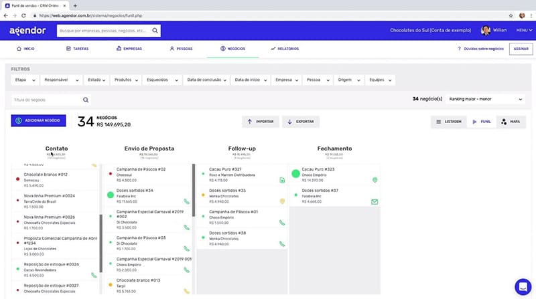The width and height of the screenshot is (536, 299).
Task: Click the Título do negócio search field
Action: [40, 100]
